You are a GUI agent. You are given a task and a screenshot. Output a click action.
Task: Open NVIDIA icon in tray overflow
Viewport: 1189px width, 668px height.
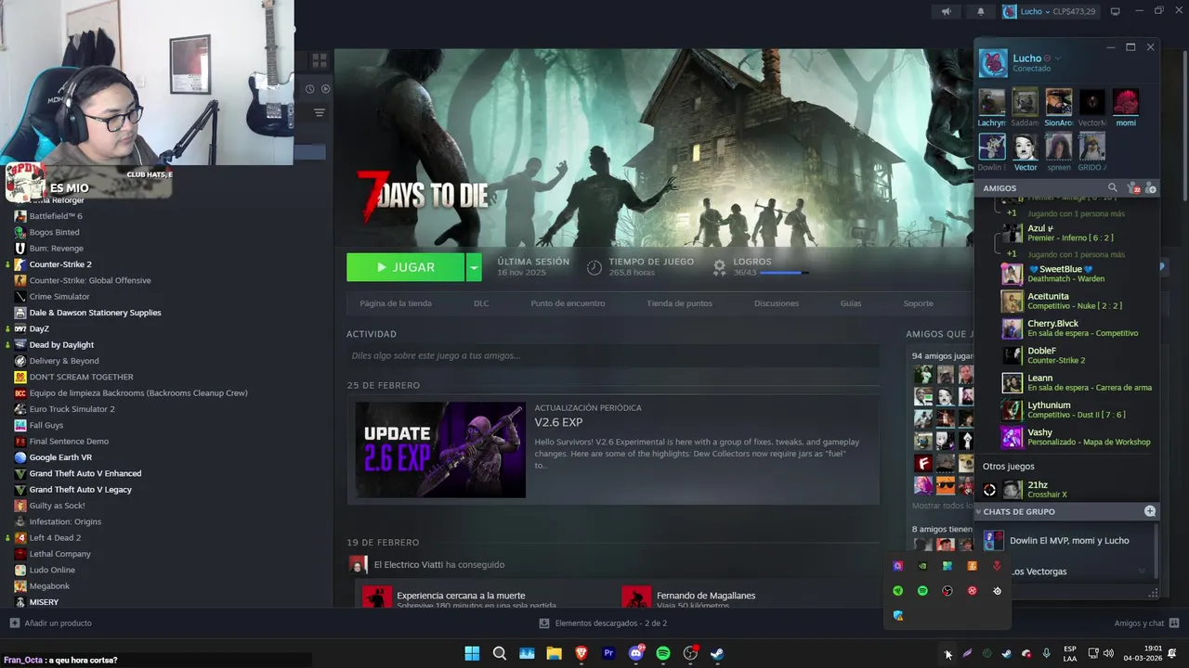[x=922, y=566]
